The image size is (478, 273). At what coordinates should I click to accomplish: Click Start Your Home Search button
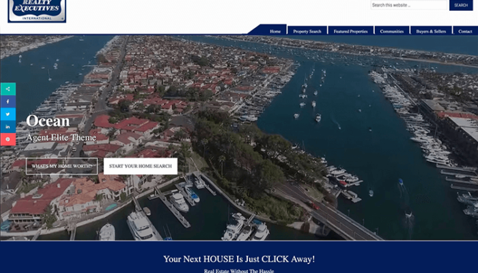tap(141, 166)
